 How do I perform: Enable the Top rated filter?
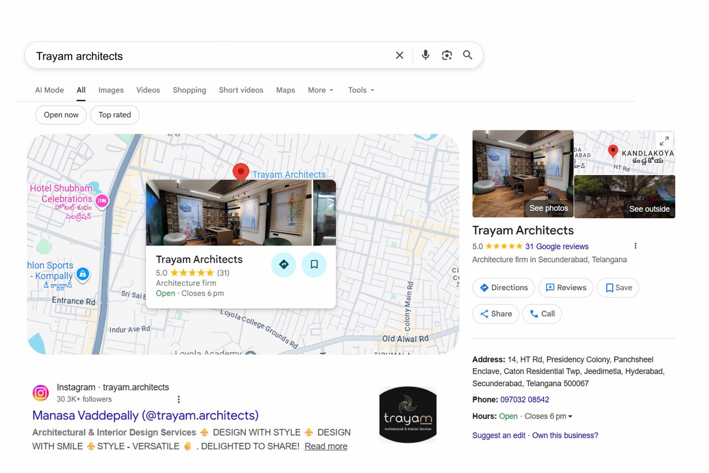[114, 115]
